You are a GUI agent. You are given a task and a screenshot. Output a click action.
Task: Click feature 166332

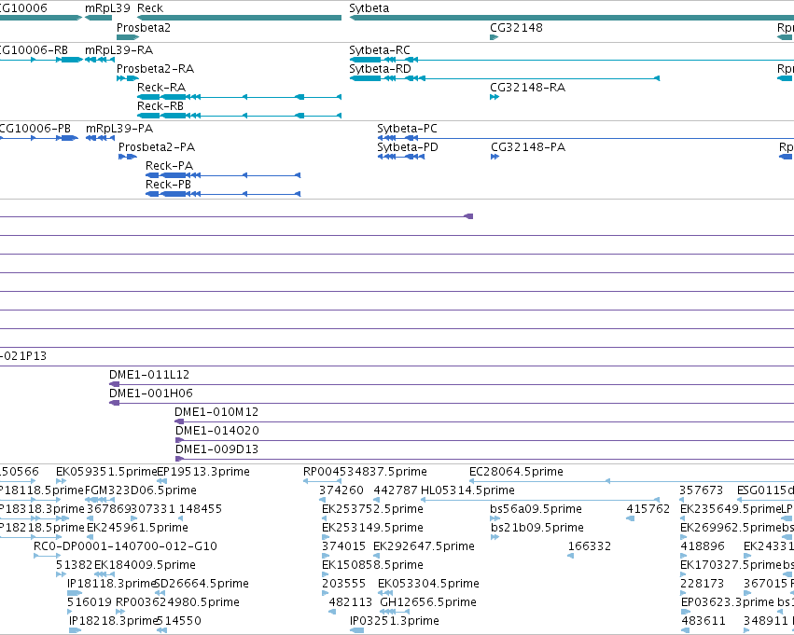590,546
